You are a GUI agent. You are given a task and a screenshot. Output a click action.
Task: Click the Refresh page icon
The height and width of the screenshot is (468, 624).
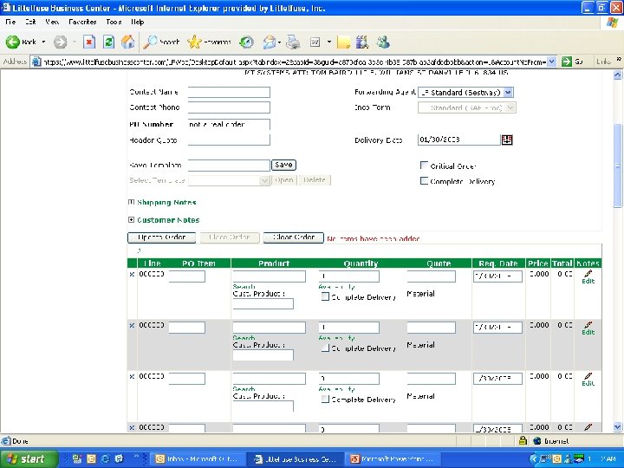[x=108, y=42]
